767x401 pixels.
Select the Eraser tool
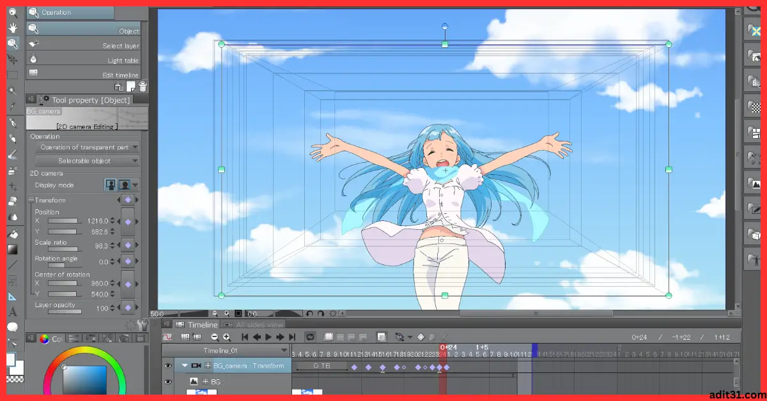tap(12, 202)
